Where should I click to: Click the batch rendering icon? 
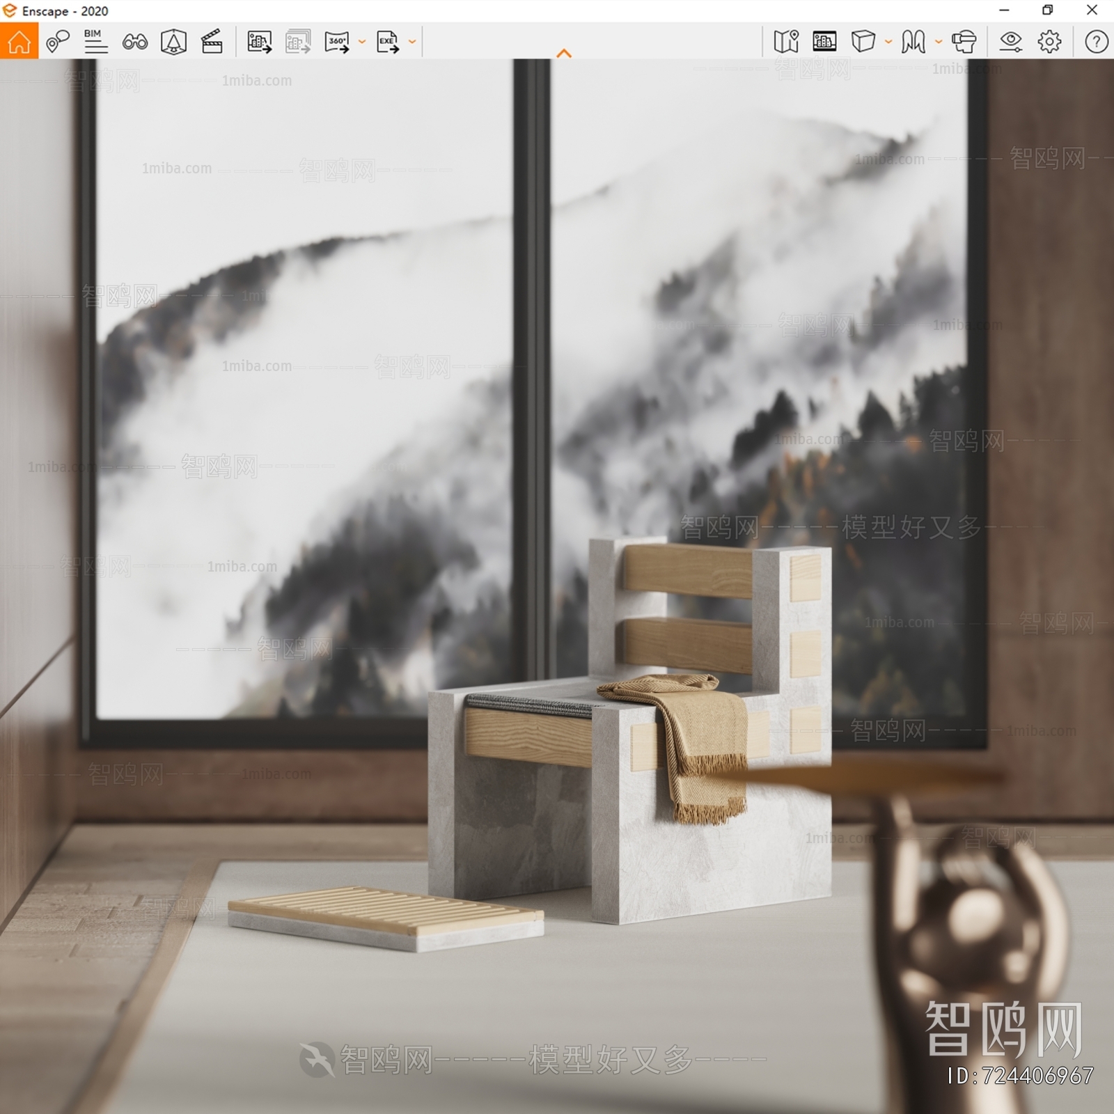pyautogui.click(x=298, y=42)
